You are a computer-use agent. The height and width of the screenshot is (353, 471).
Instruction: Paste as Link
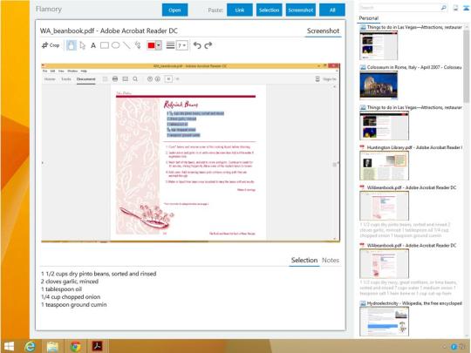[x=239, y=10]
